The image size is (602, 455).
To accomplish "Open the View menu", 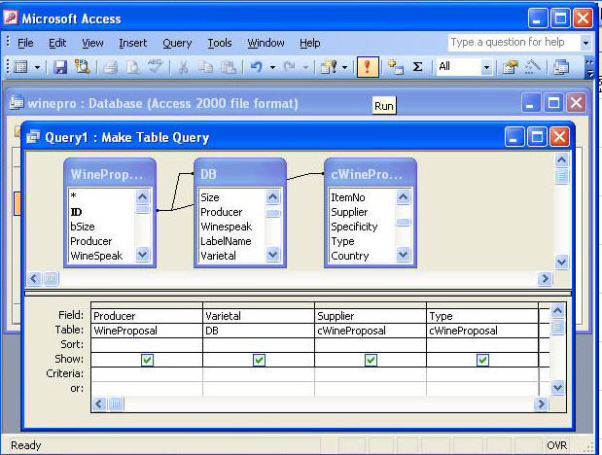I will (92, 43).
